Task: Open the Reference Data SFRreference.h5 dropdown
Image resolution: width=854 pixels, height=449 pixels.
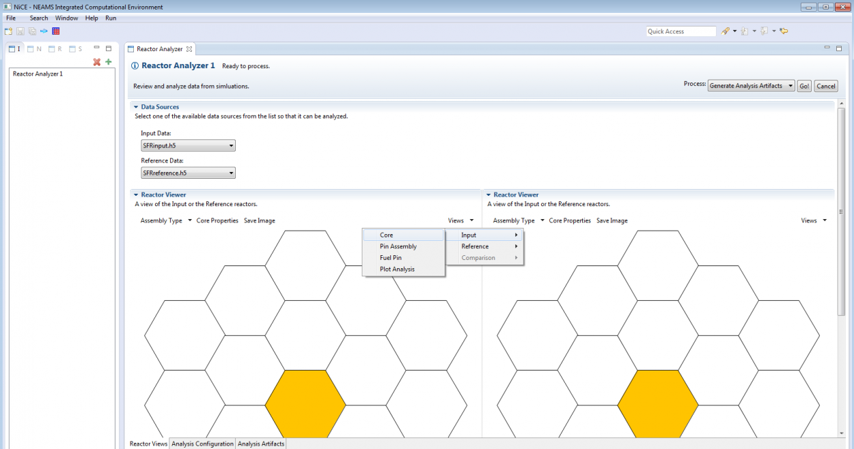Action: click(x=188, y=173)
